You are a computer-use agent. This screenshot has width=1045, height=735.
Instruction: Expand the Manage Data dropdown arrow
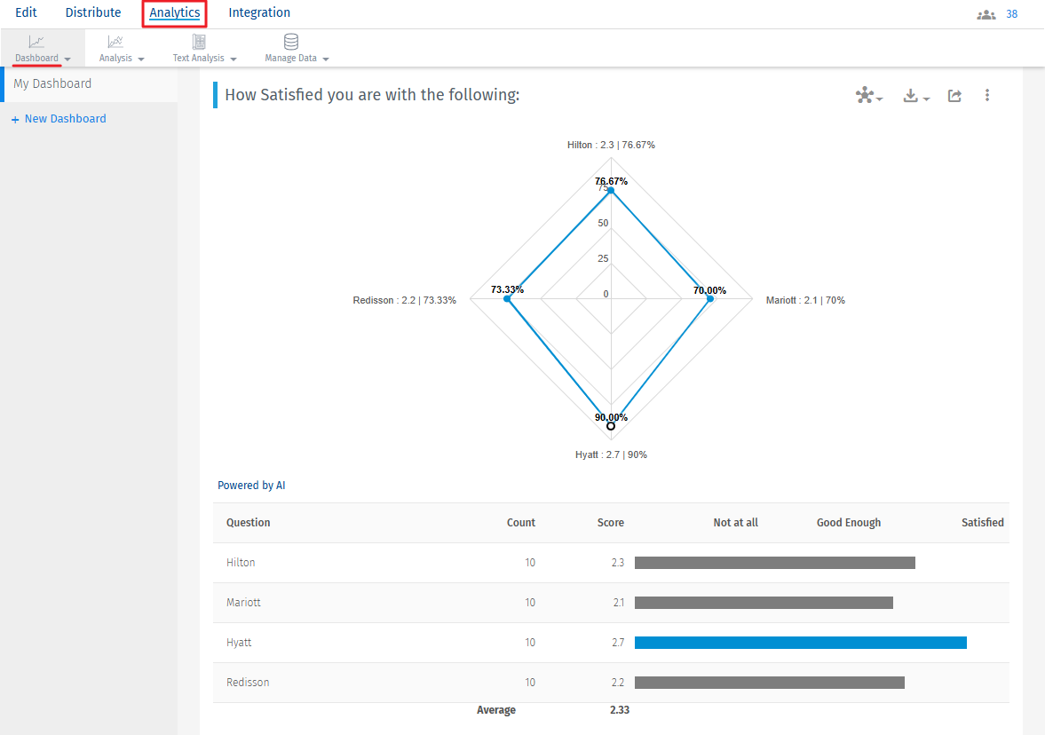tap(326, 59)
